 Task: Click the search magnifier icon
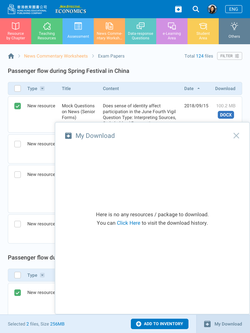196,9
